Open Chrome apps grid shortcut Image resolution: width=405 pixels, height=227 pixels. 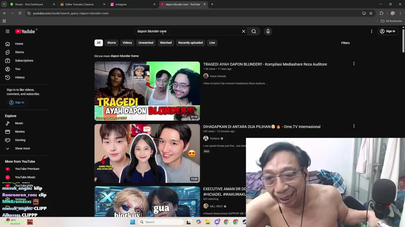(x=4, y=21)
